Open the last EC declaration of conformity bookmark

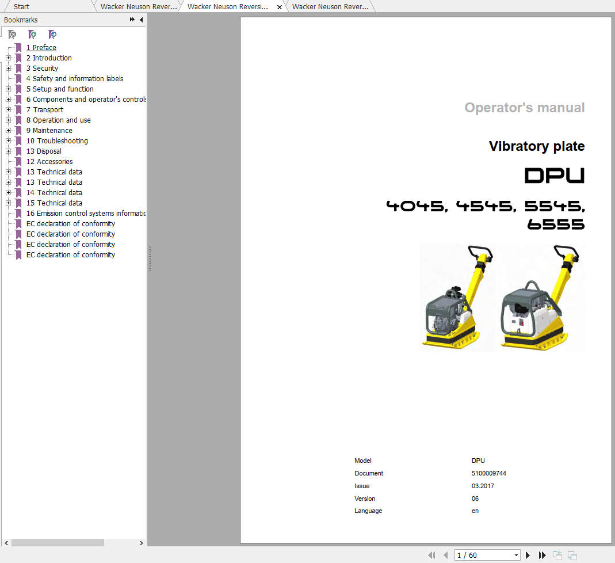(71, 254)
